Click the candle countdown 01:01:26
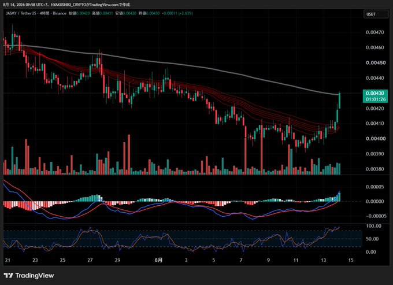 pyautogui.click(x=376, y=99)
